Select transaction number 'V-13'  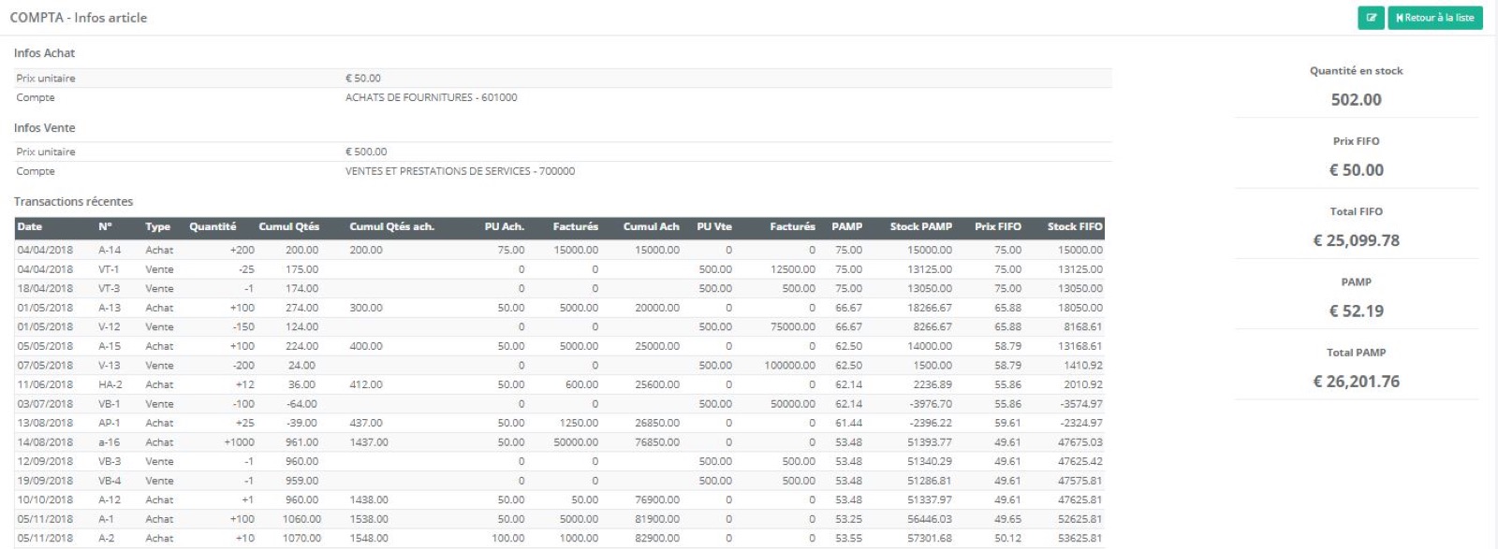(x=110, y=366)
